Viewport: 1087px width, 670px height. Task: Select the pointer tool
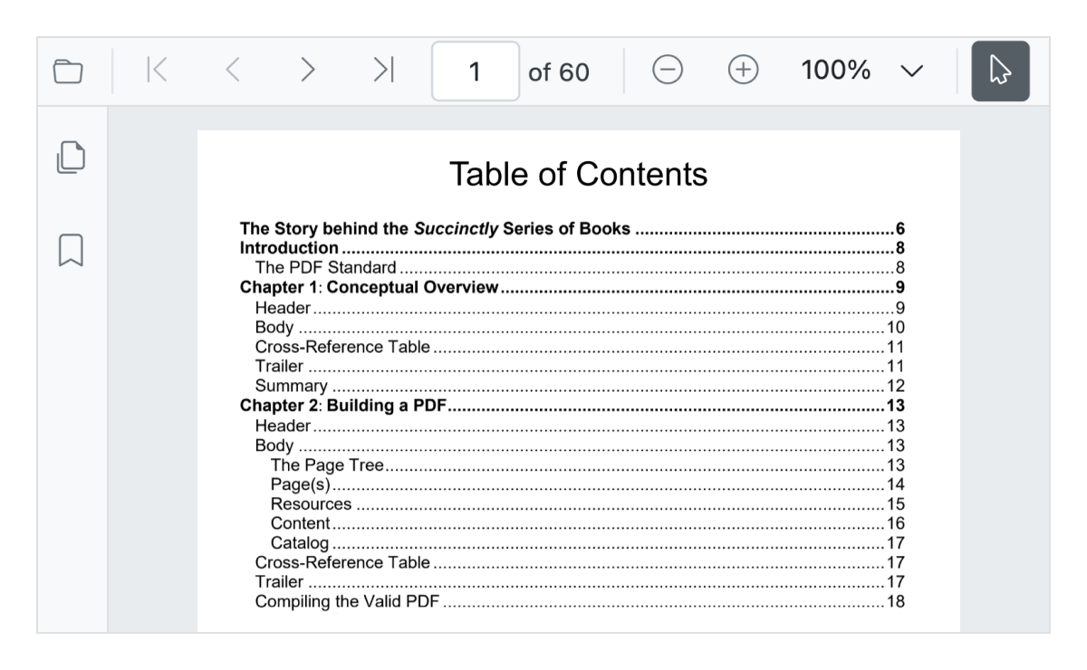[x=1000, y=69]
